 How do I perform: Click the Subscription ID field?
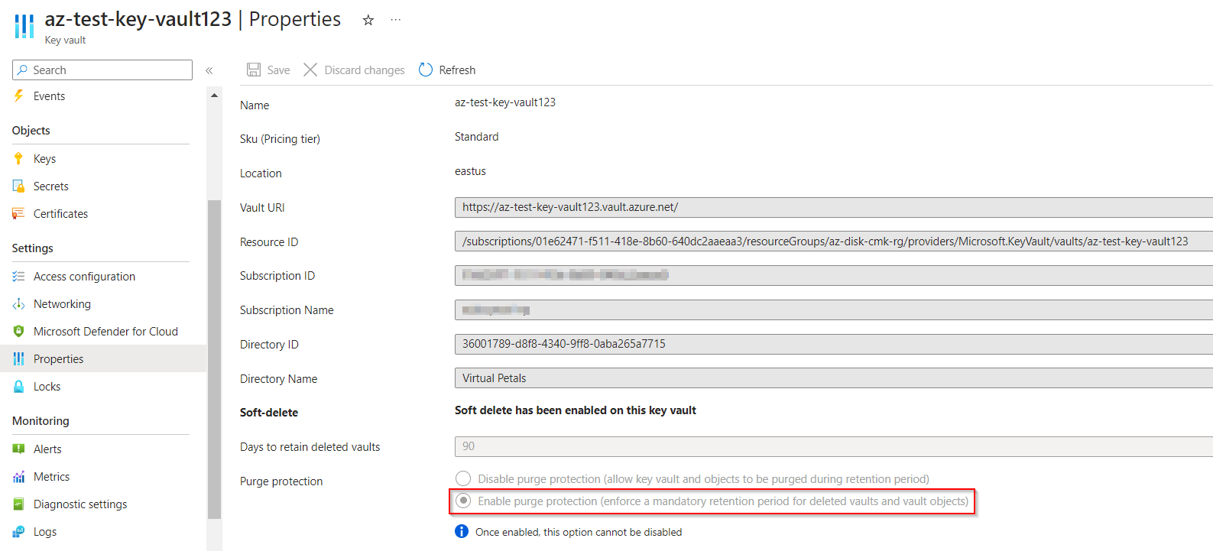click(x=834, y=275)
